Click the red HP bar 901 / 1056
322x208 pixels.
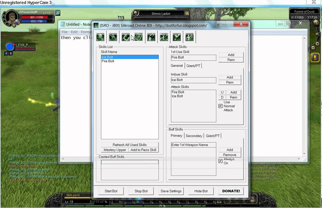[x=37, y=17]
